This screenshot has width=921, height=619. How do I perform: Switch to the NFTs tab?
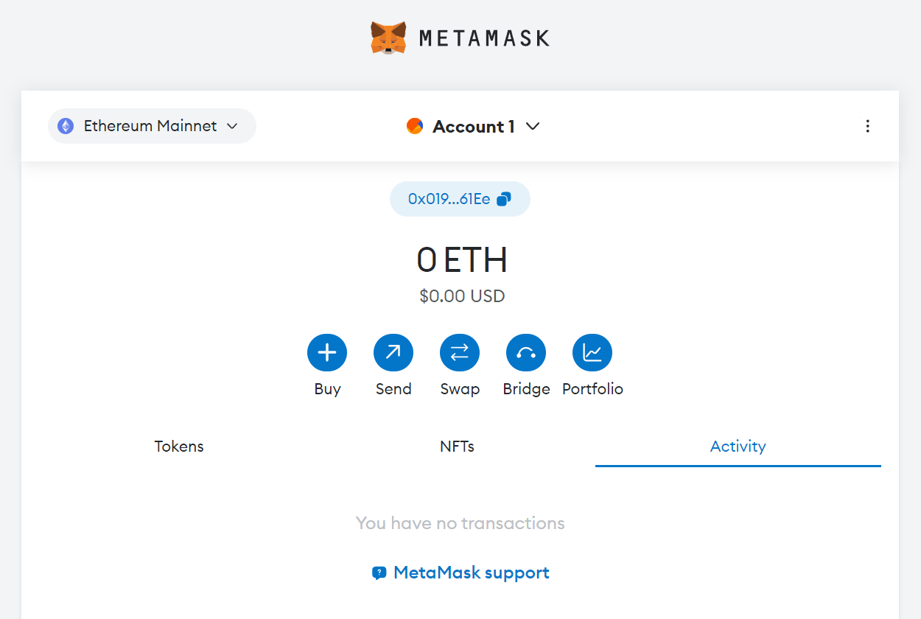[457, 447]
